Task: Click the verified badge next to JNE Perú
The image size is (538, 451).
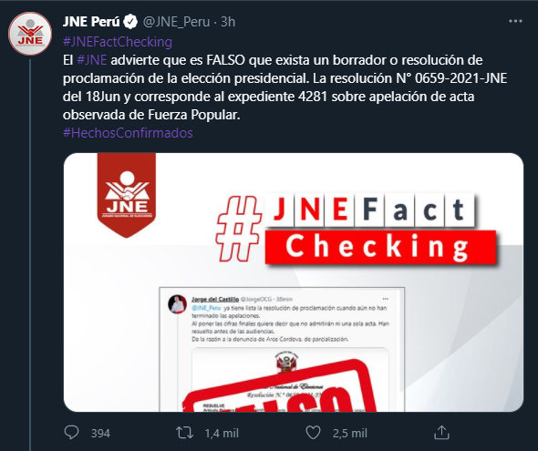Action: tap(130, 22)
